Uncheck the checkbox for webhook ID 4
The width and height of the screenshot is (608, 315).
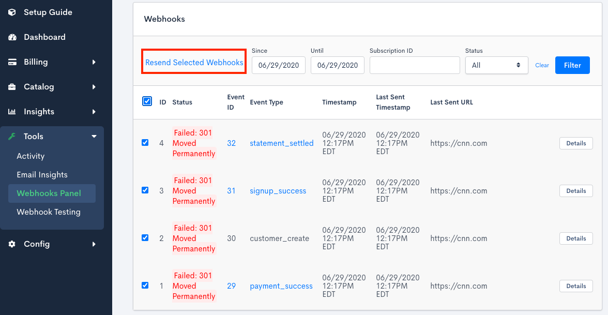coord(145,143)
